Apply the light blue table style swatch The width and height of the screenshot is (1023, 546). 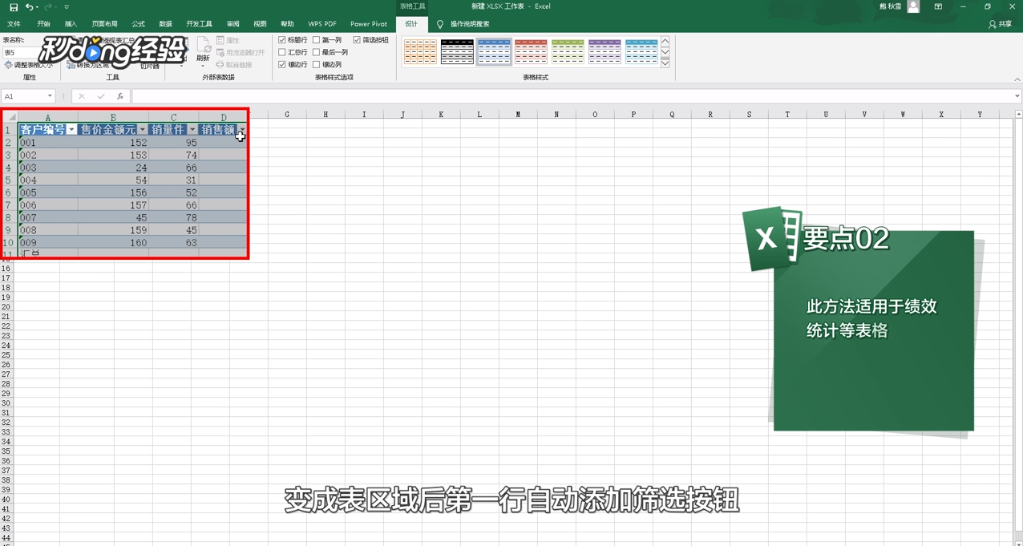tap(641, 52)
